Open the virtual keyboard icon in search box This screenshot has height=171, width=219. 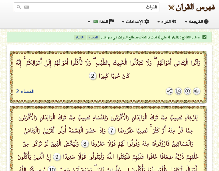click(27, 7)
